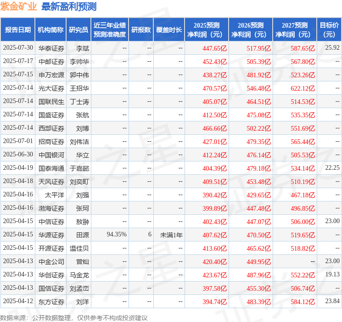
Task: Select the 中金公司 row institution name
Action: pos(51,262)
